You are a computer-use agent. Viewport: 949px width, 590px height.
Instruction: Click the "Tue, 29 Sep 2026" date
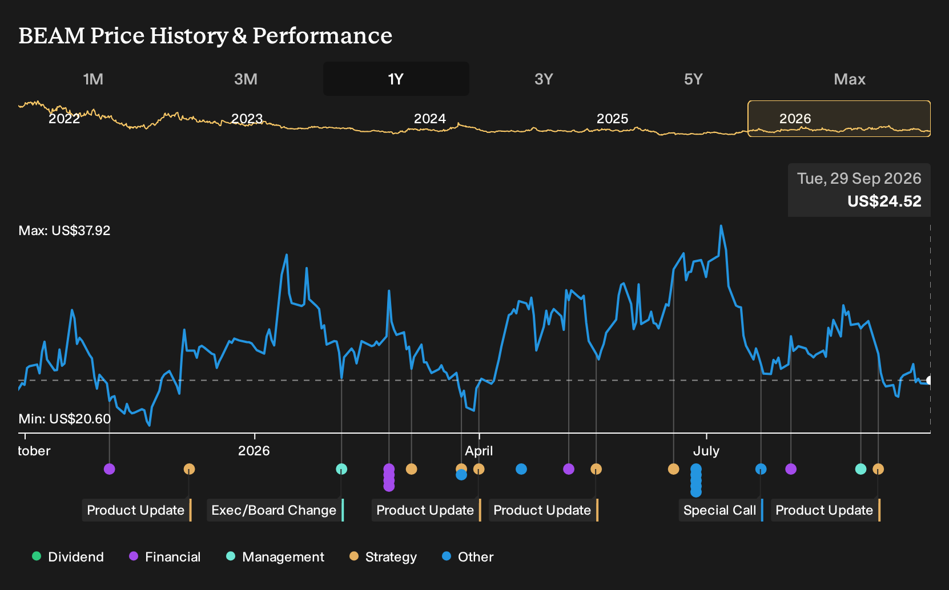point(859,179)
